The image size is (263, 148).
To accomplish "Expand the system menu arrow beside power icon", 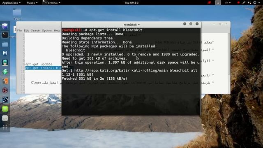I will pyautogui.click(x=258, y=3).
